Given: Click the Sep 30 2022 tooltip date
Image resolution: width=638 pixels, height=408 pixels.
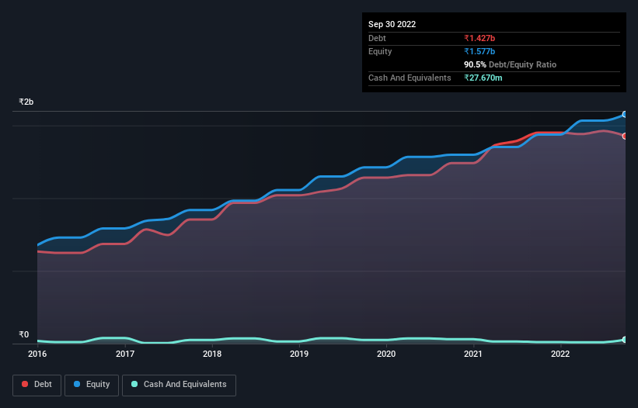Looking at the screenshot, I should 392,24.
